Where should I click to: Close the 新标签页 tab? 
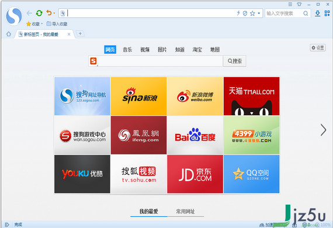tap(69, 34)
